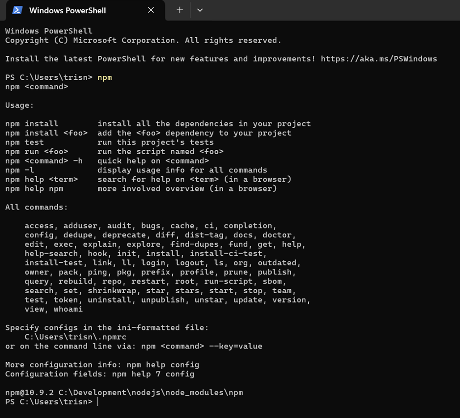Click 'npm help 7 config' text
This screenshot has width=460, height=418.
coord(153,374)
